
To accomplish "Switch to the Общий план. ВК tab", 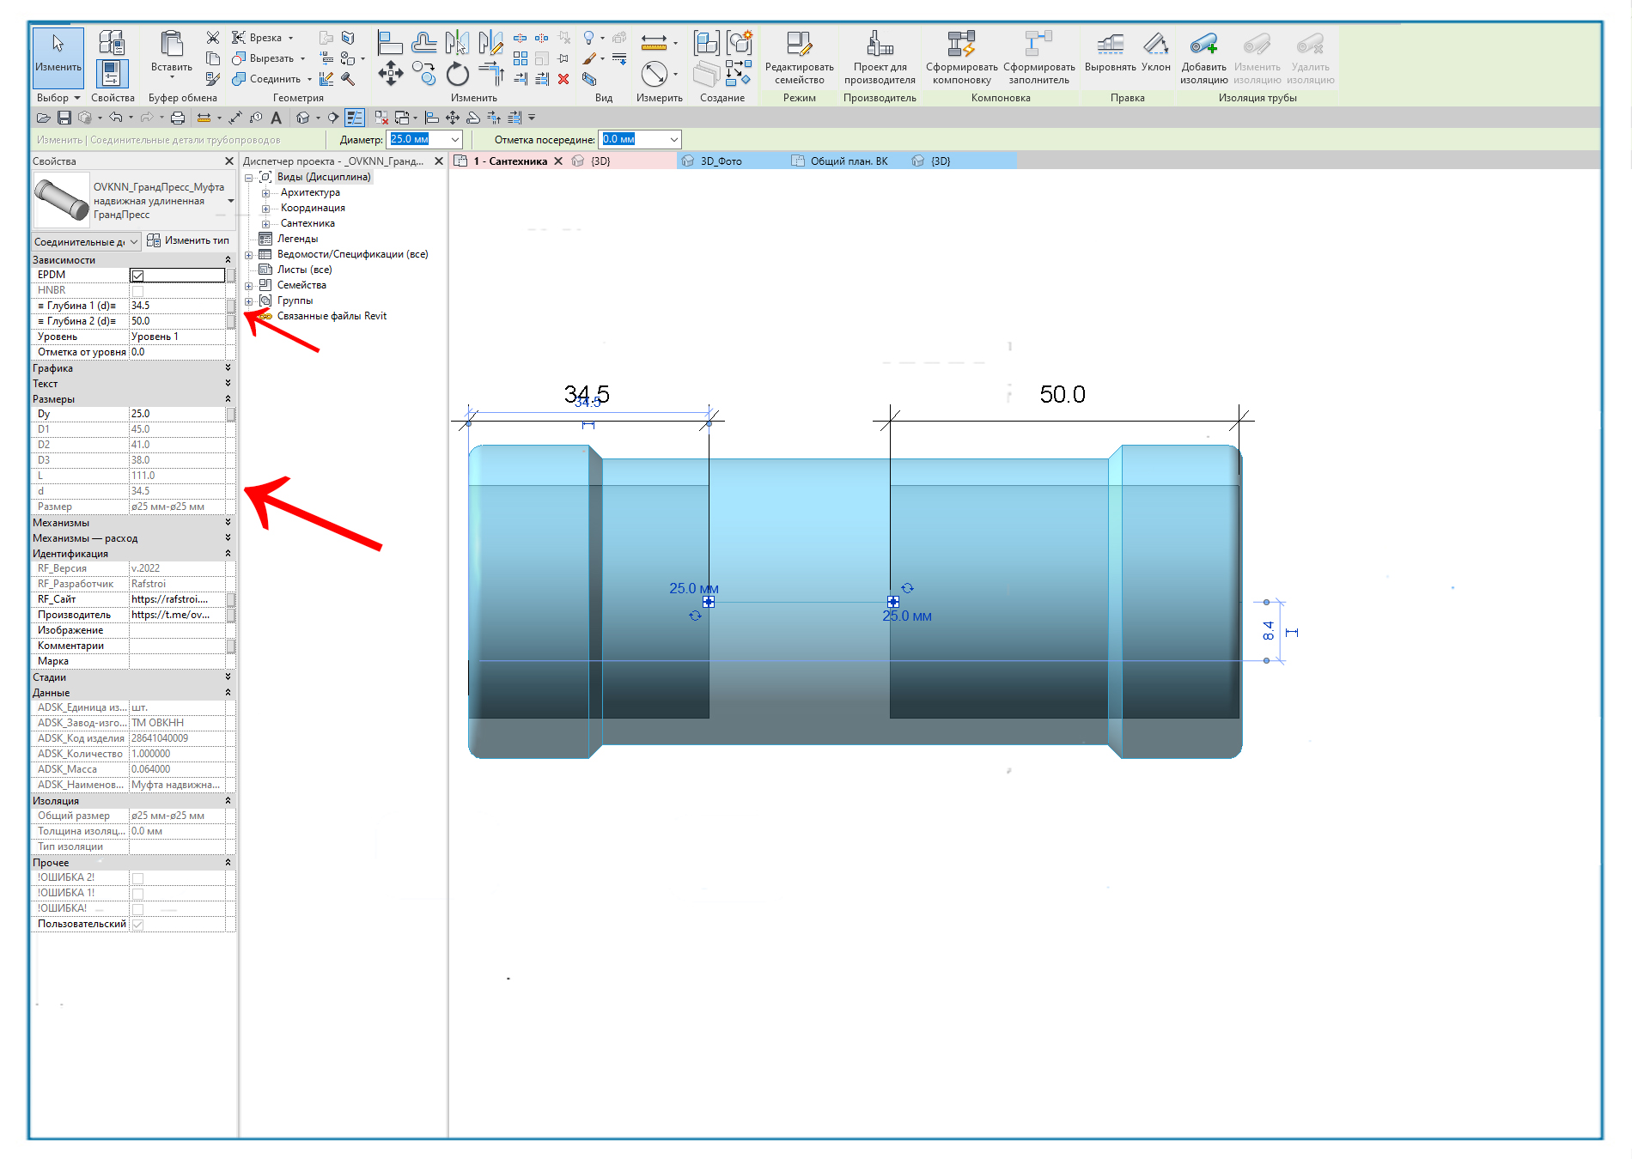I will pos(849,161).
